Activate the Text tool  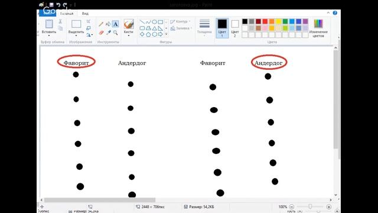click(116, 24)
